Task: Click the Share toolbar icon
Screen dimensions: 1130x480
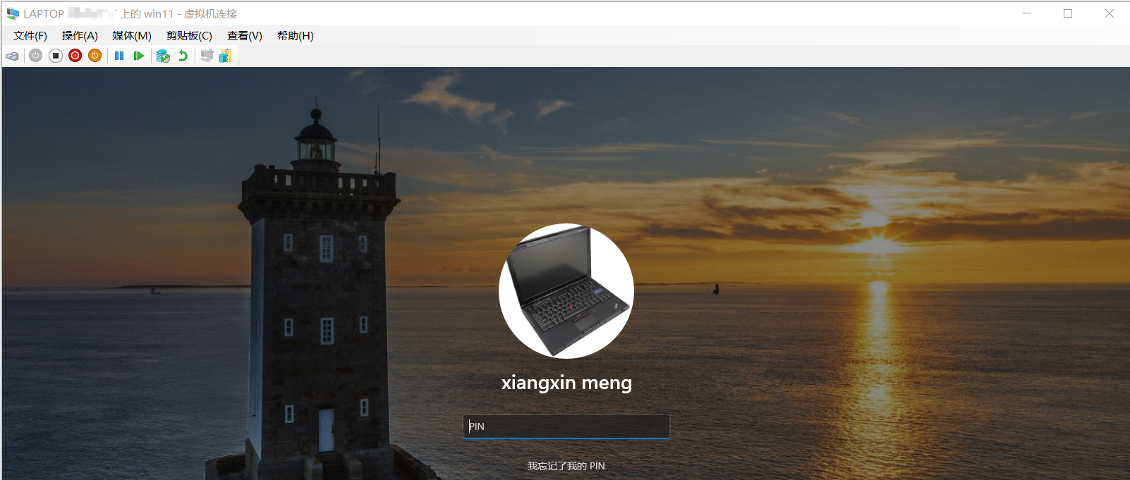Action: click(225, 56)
